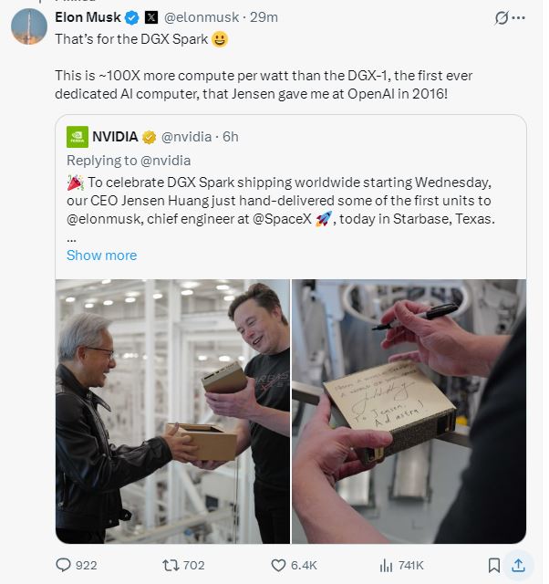Open the three-dot more options menu
This screenshot has width=549, height=584.
click(519, 17)
